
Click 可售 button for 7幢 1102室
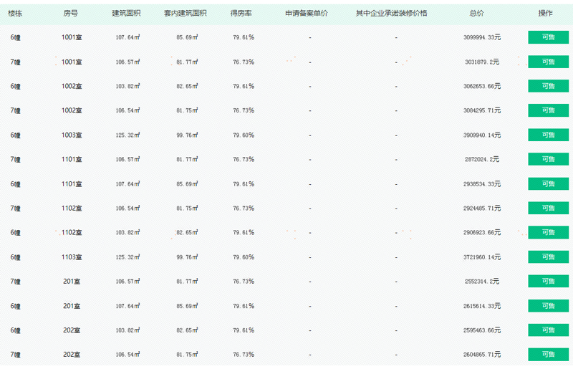(x=548, y=208)
